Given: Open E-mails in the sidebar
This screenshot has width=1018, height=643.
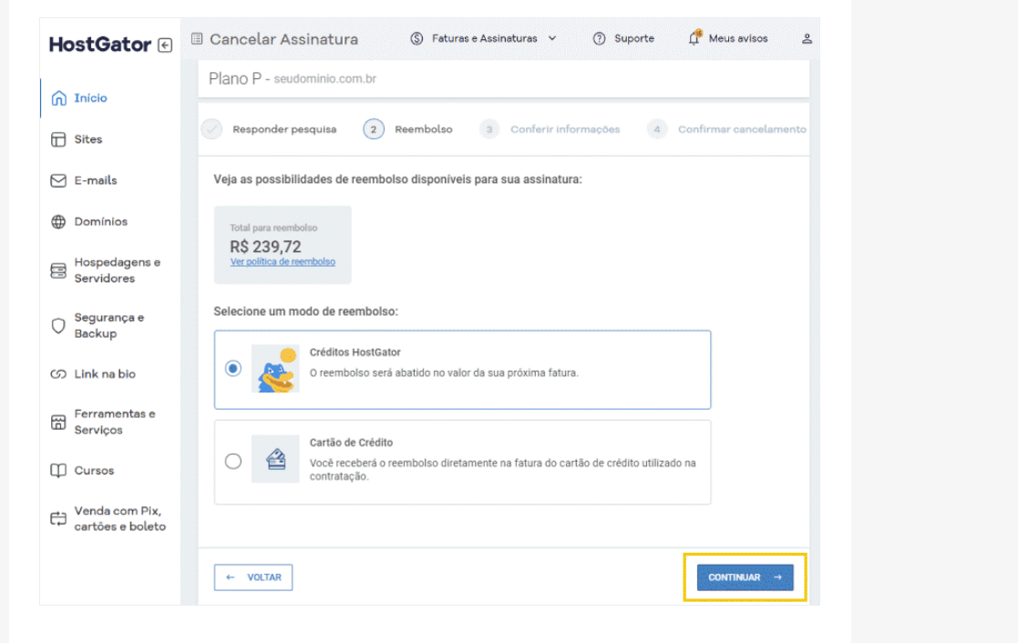Looking at the screenshot, I should tap(96, 180).
